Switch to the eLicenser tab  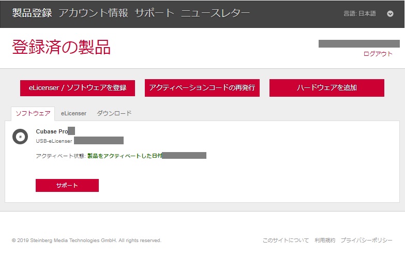73,113
